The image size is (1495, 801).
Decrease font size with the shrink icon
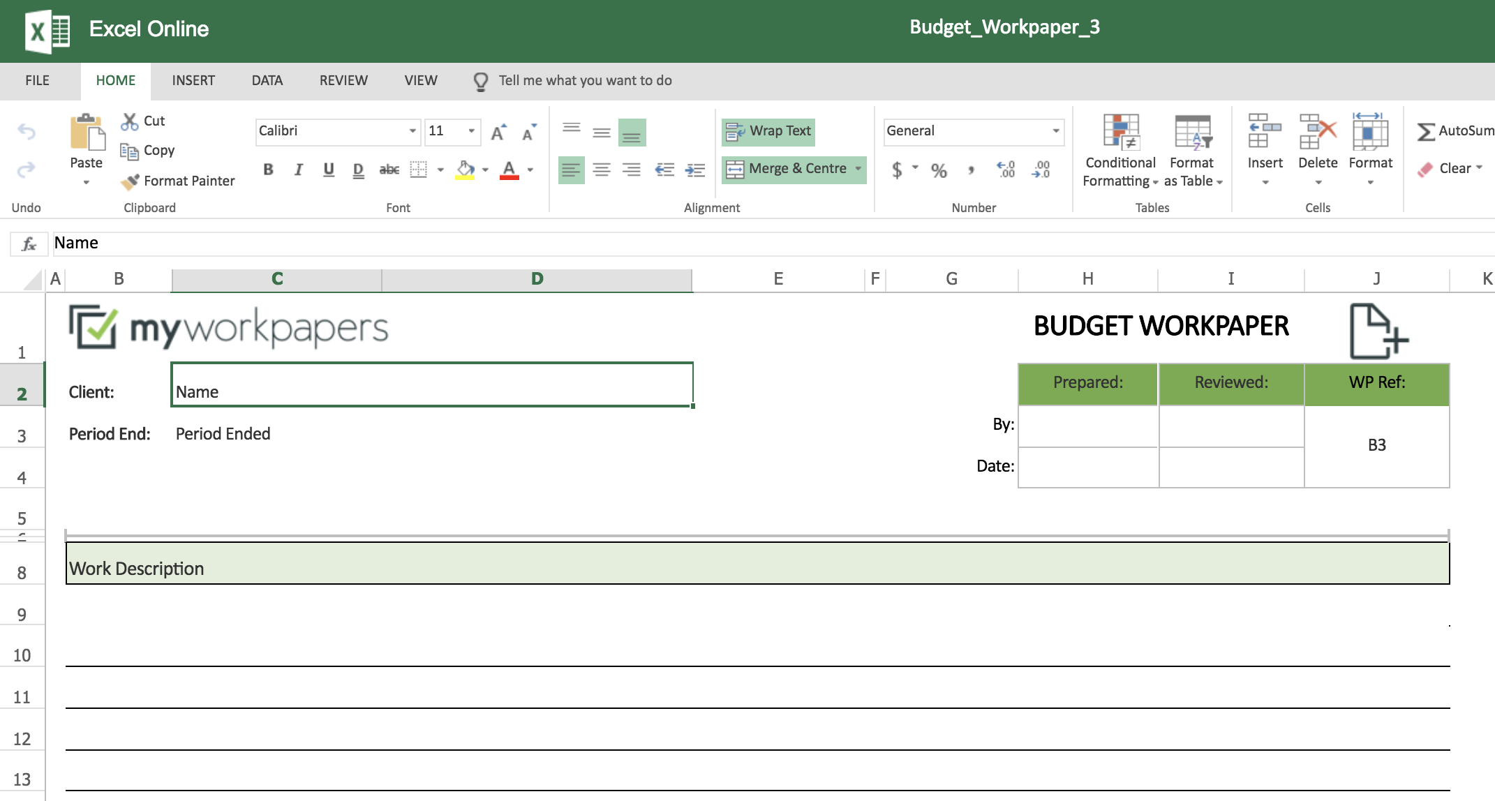pos(529,132)
